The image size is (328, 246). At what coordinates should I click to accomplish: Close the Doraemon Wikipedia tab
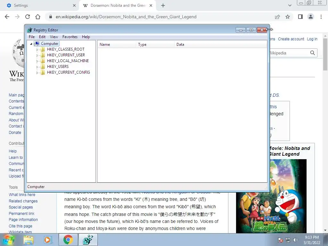click(x=151, y=6)
